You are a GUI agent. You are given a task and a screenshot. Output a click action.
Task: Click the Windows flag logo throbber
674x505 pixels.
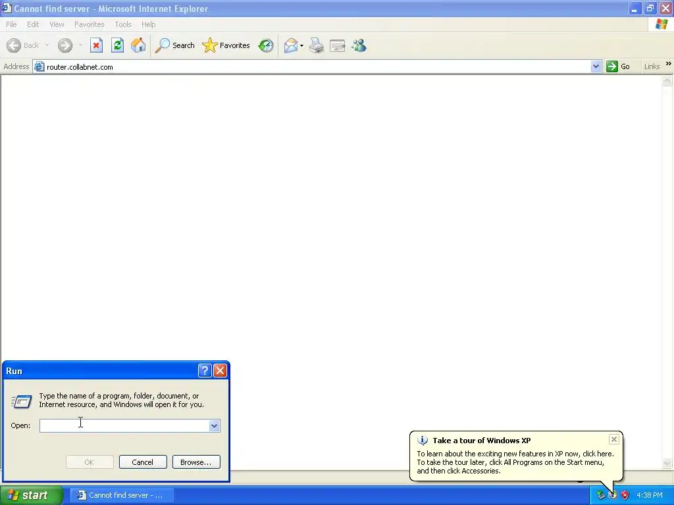coord(661,24)
